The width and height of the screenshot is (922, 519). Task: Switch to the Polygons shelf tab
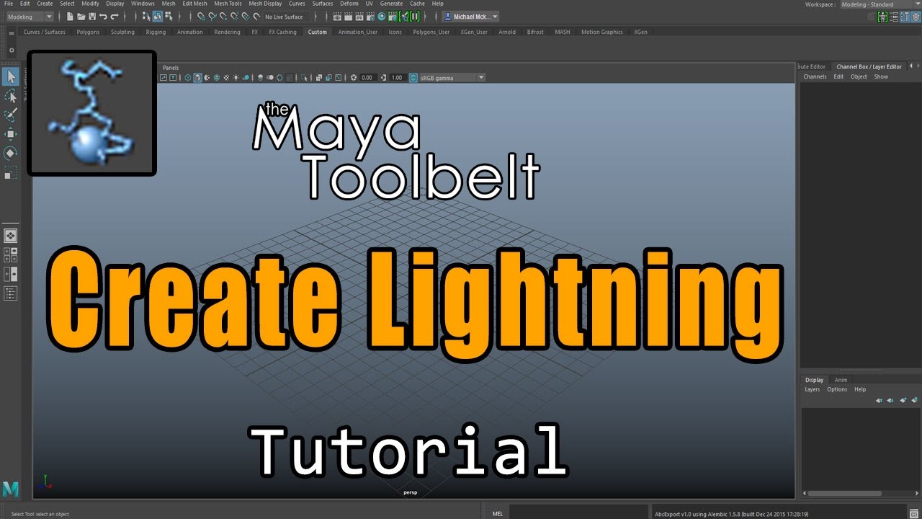(x=88, y=32)
